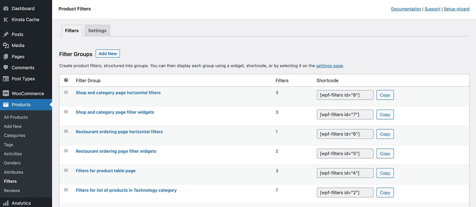This screenshot has width=476, height=207.
Task: Follow the settings page link in description
Action: 329,66
